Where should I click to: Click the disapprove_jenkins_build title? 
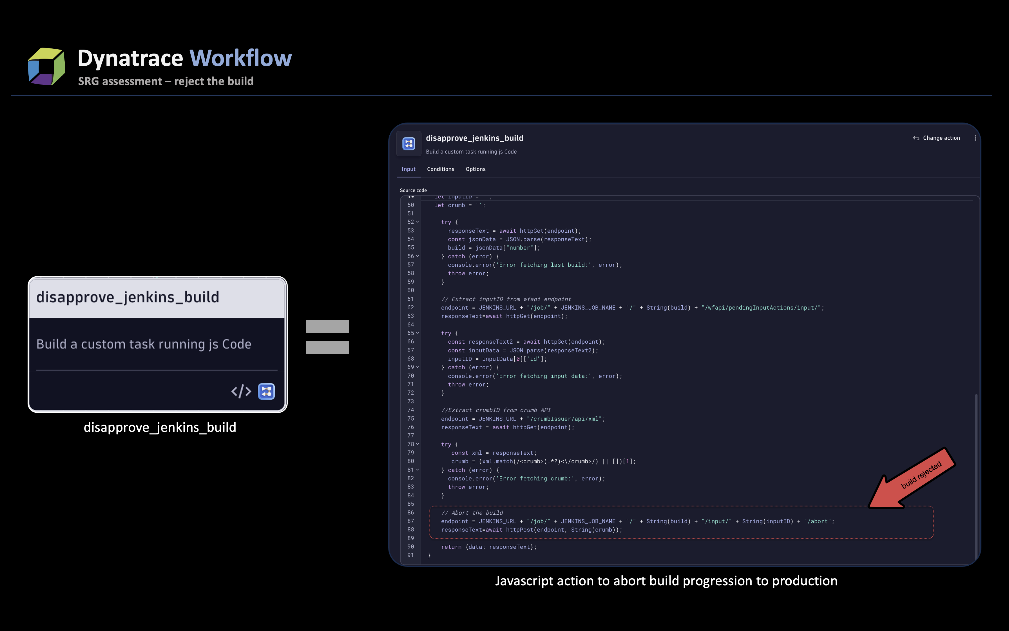(475, 138)
